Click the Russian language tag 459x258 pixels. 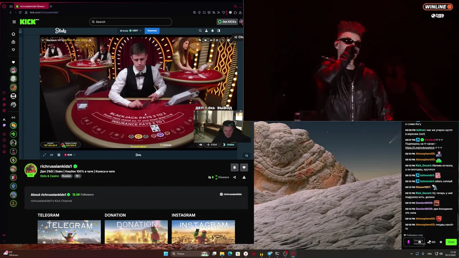pyautogui.click(x=66, y=176)
